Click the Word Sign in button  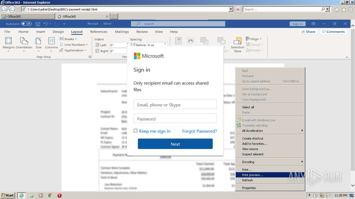pos(298,24)
